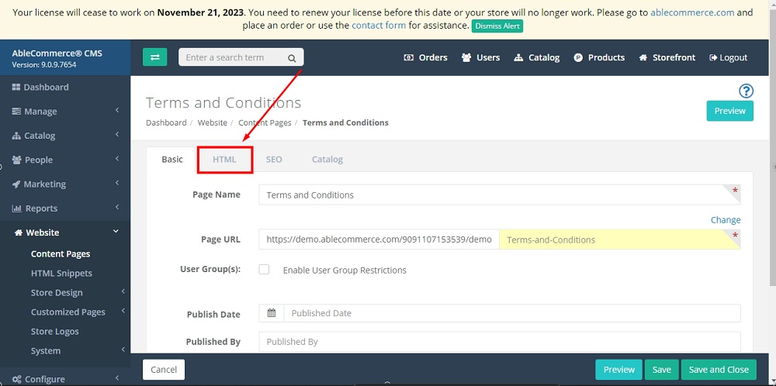
Task: Expand the People sidebar menu
Action: click(117, 159)
